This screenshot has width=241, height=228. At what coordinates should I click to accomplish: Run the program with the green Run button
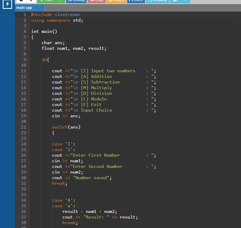click(x=46, y=1)
